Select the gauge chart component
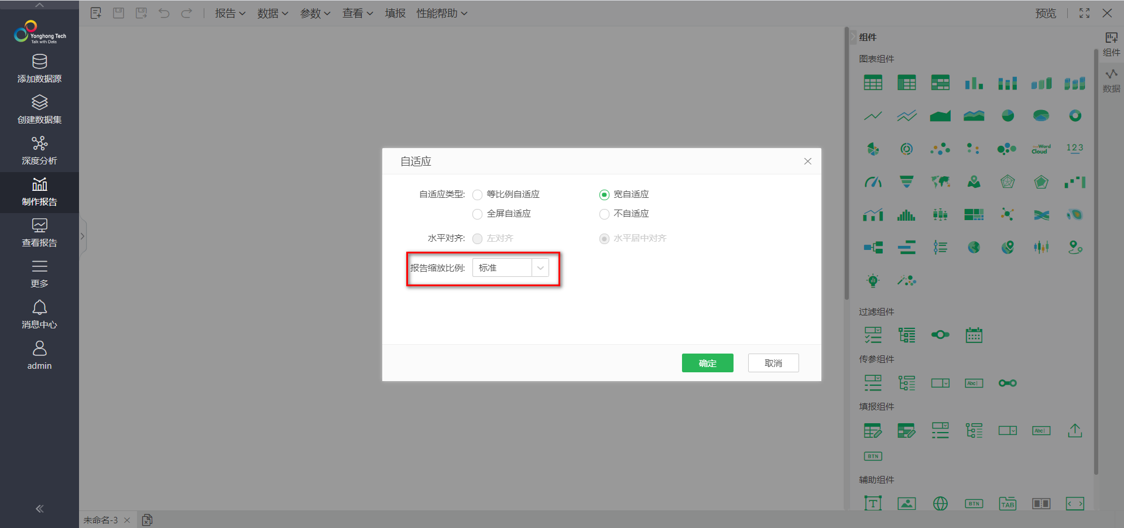The height and width of the screenshot is (528, 1124). (873, 182)
